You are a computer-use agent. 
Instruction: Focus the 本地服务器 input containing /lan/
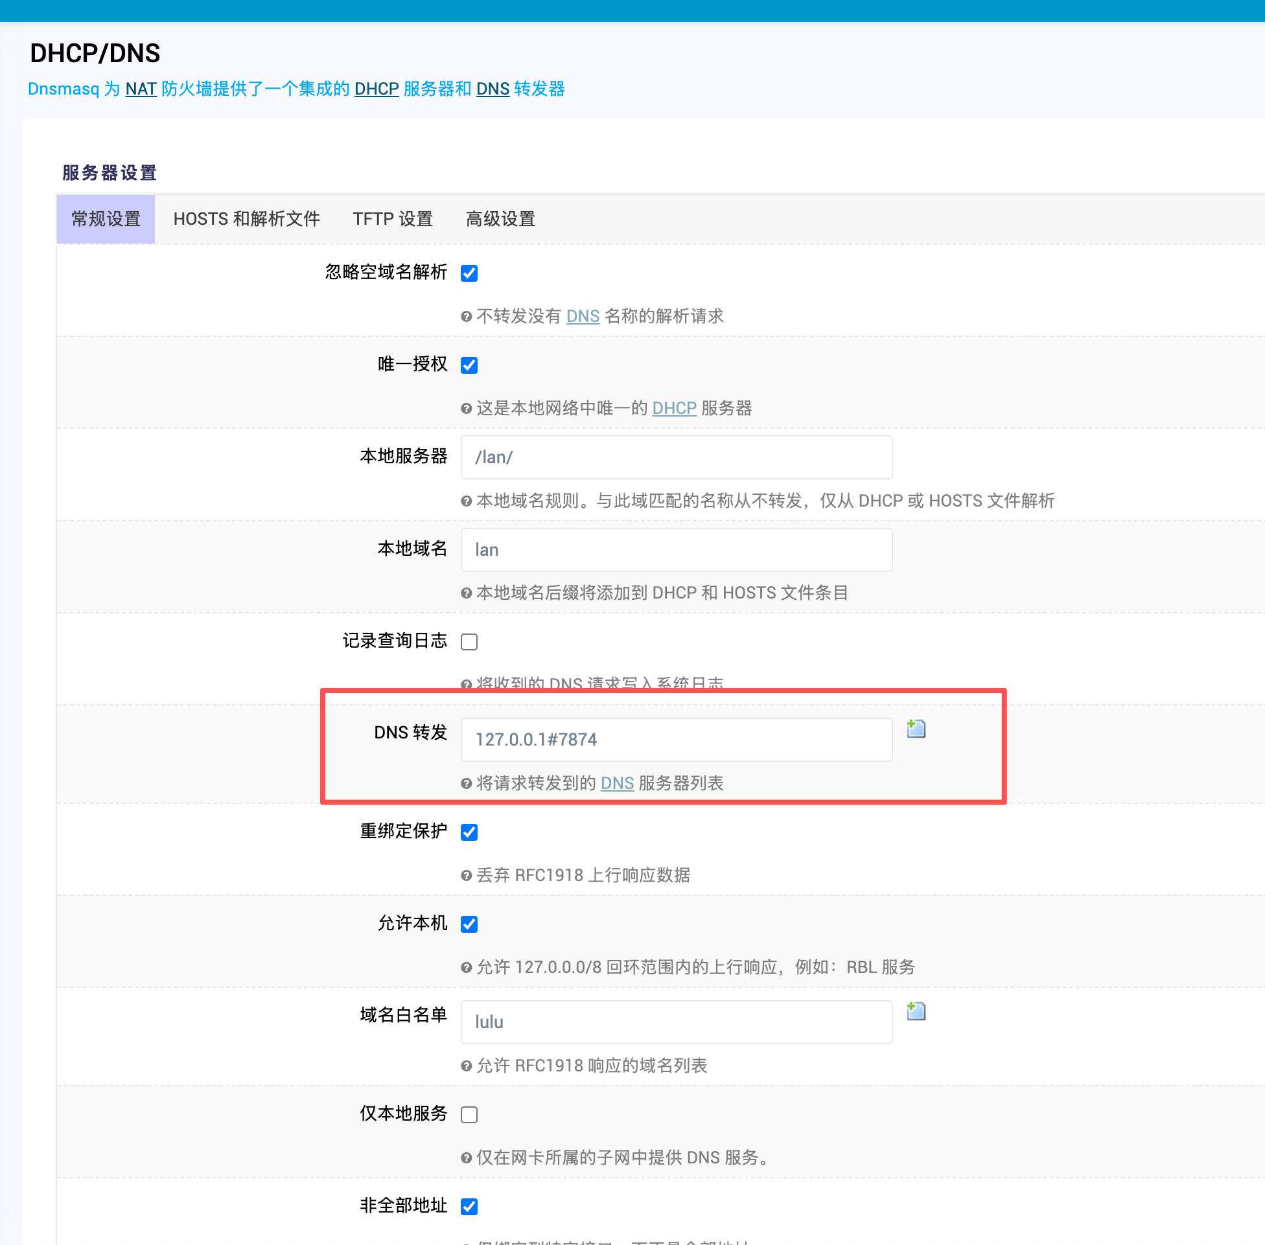677,457
